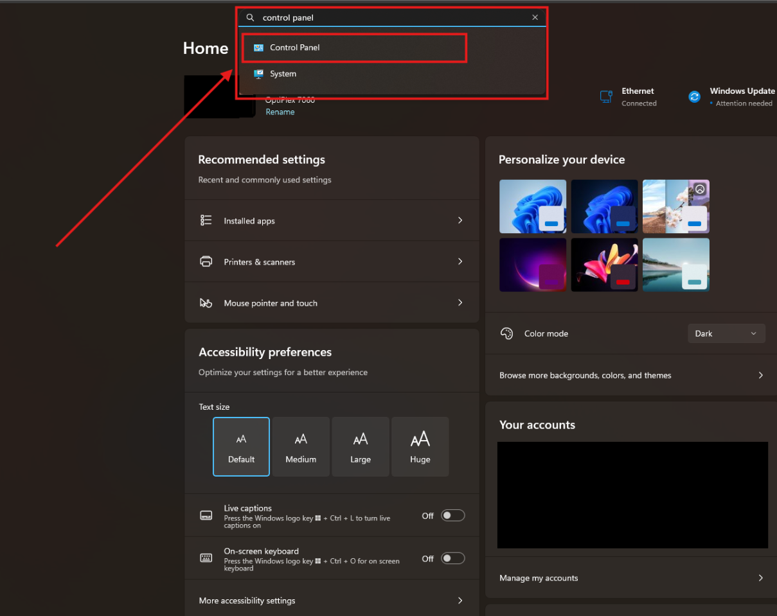Select the Medium text size option
Screen dimensions: 777x616
click(301, 446)
